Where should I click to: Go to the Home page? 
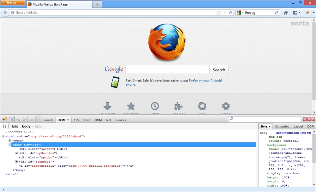pos(286,13)
